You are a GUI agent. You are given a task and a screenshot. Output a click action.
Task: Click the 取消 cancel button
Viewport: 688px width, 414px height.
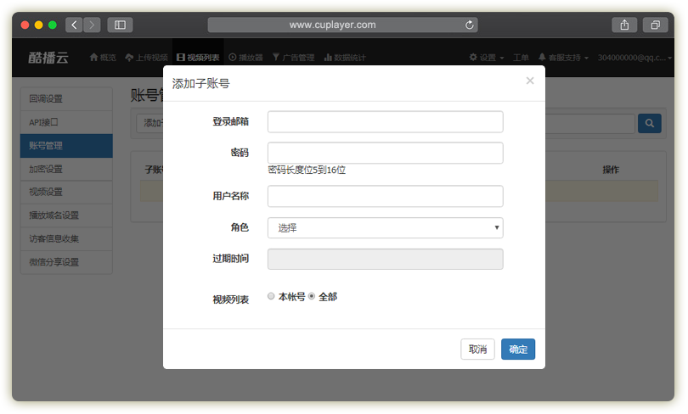(477, 350)
